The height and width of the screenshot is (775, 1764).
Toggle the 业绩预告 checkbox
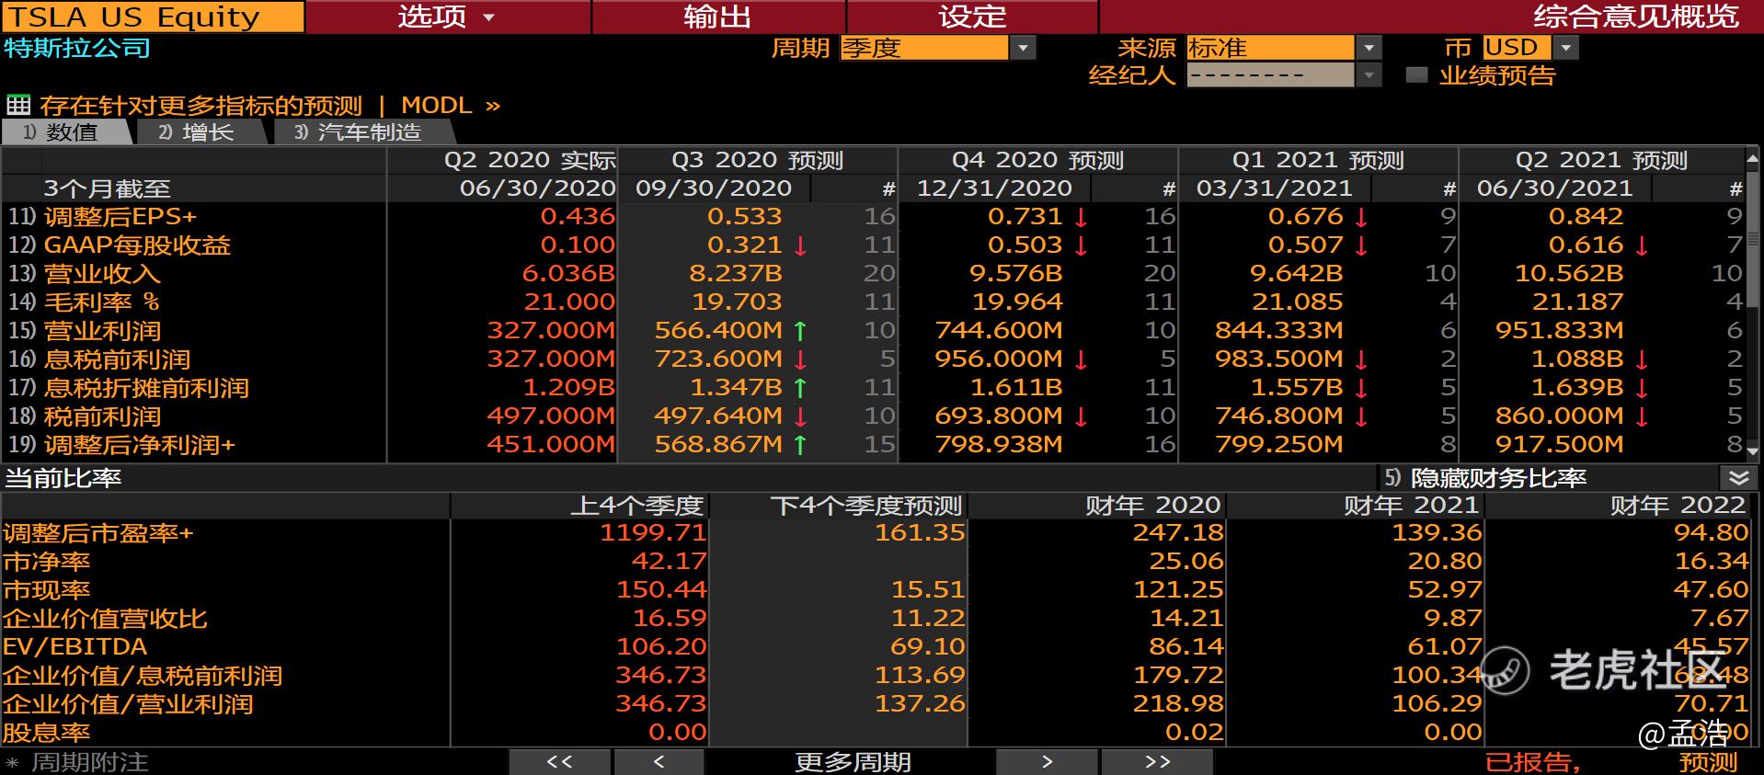point(1417,75)
